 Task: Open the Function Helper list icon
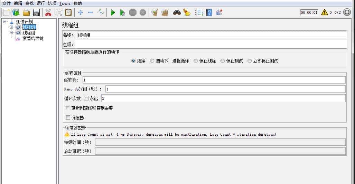click(199, 12)
